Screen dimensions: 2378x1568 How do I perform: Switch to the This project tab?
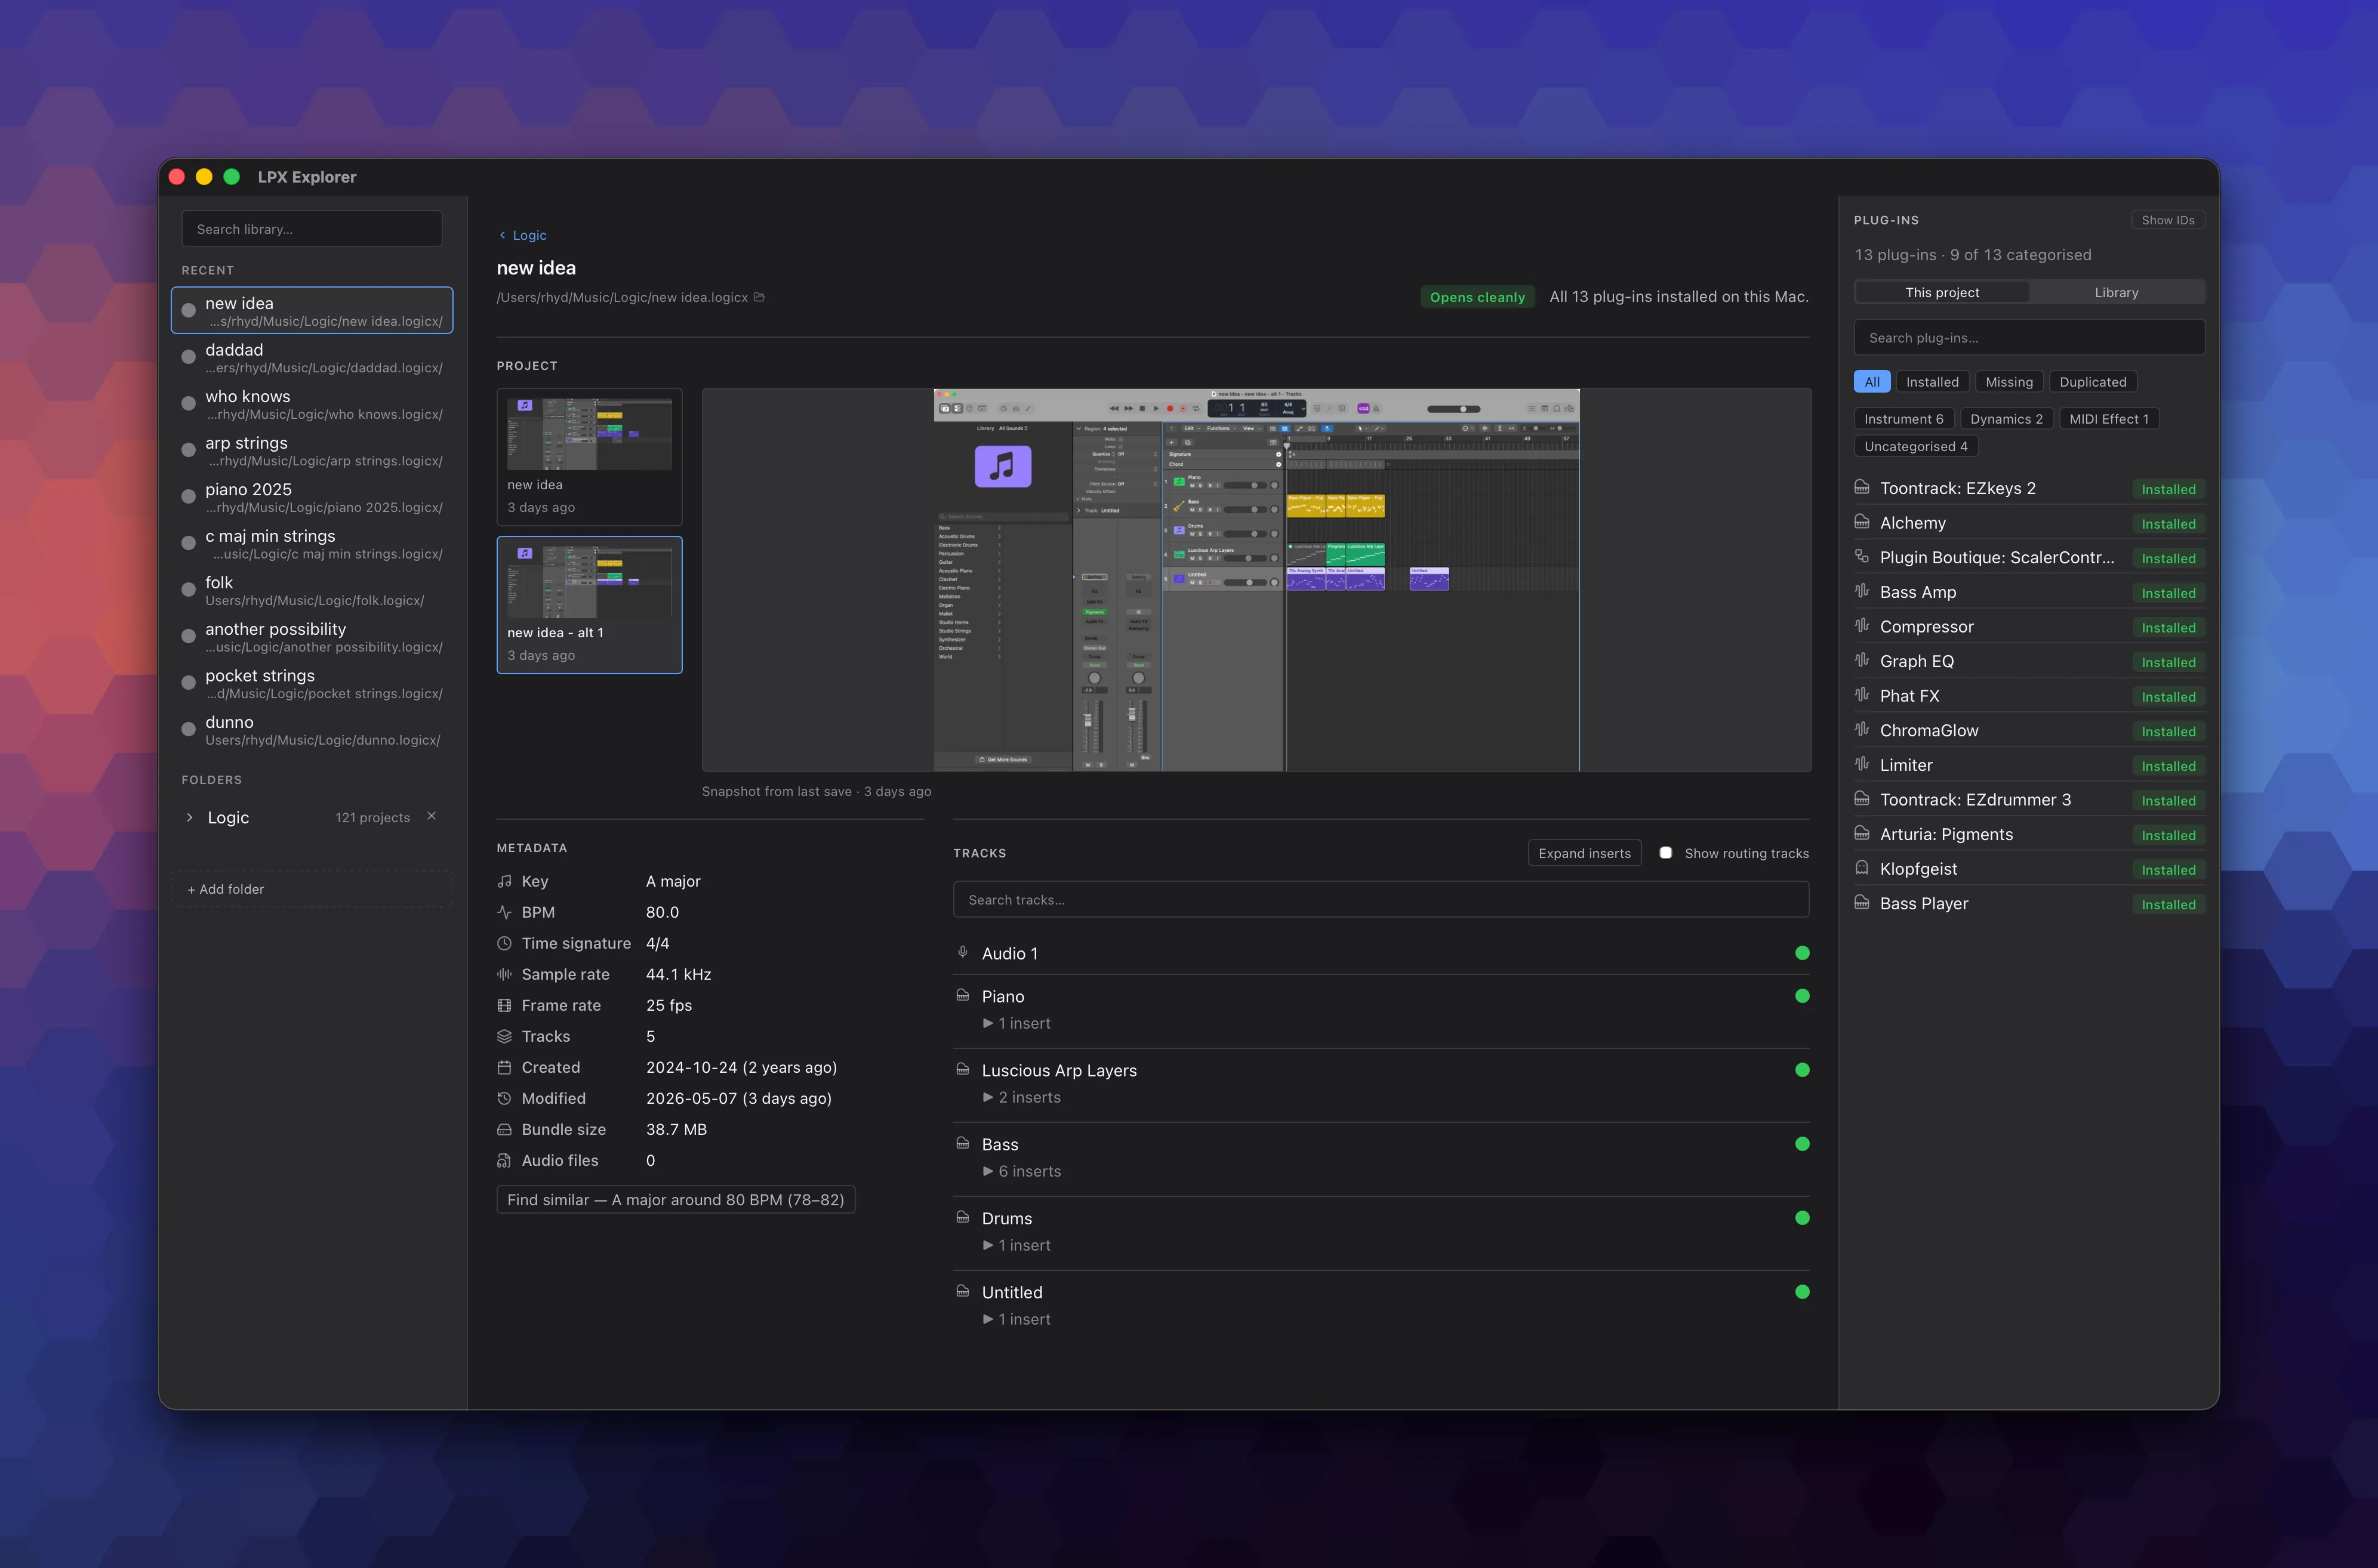click(1942, 292)
